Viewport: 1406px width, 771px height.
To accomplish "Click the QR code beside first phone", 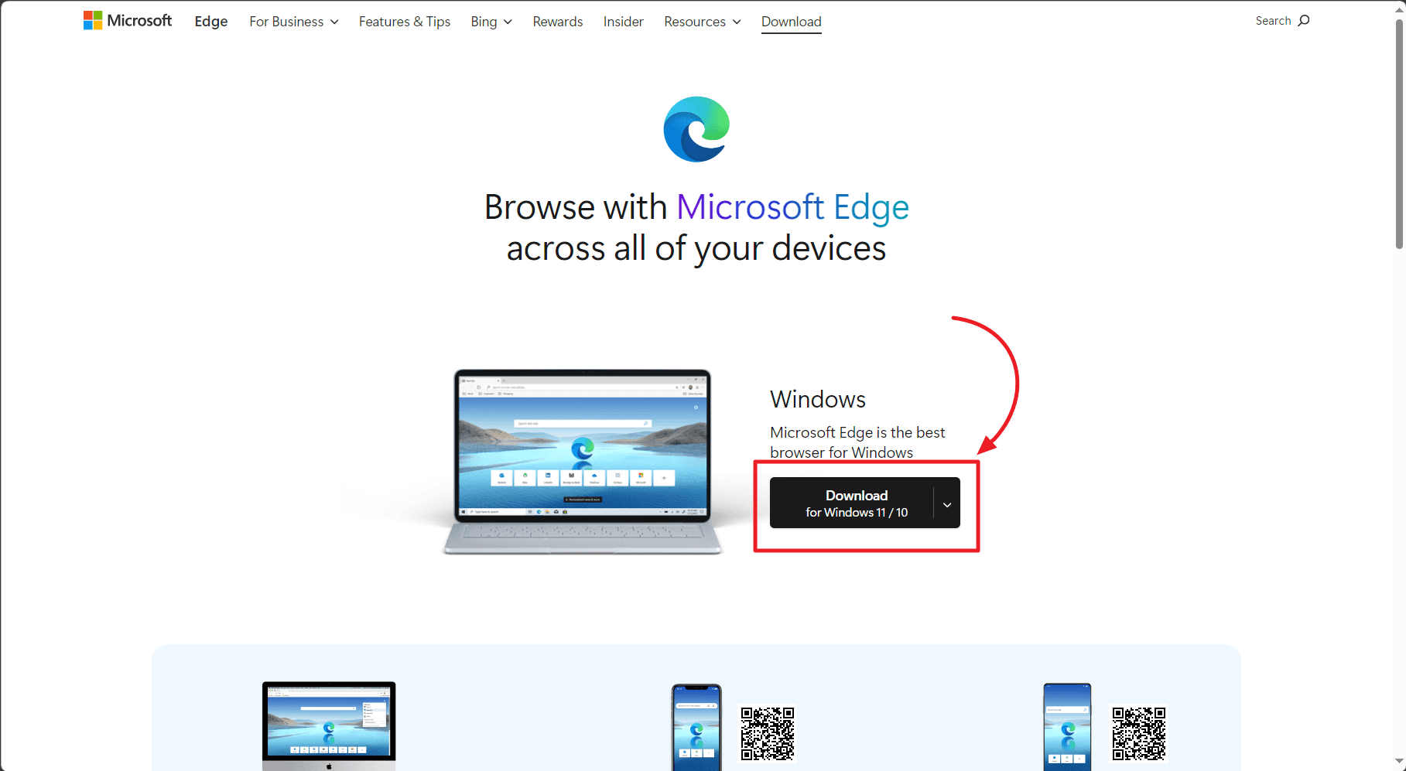I will (x=768, y=733).
